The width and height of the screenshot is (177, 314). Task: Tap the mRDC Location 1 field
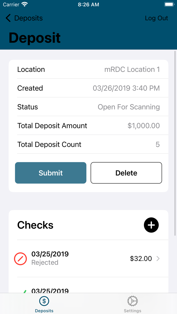[x=132, y=69]
